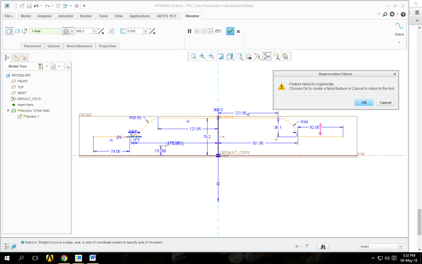The height and width of the screenshot is (264, 422).
Task: Select the Model Tree navigator tab
Action: click(x=7, y=58)
